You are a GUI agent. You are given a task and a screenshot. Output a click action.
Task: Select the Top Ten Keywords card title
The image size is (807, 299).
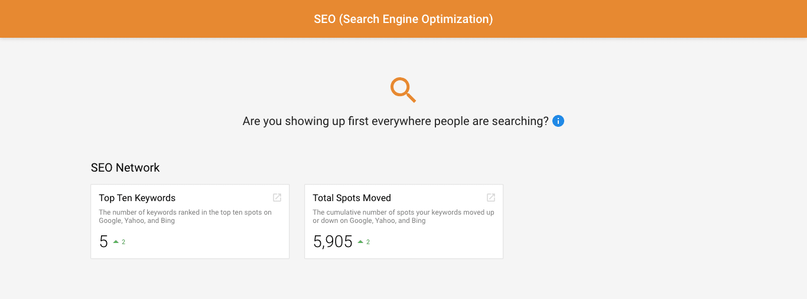(x=137, y=198)
